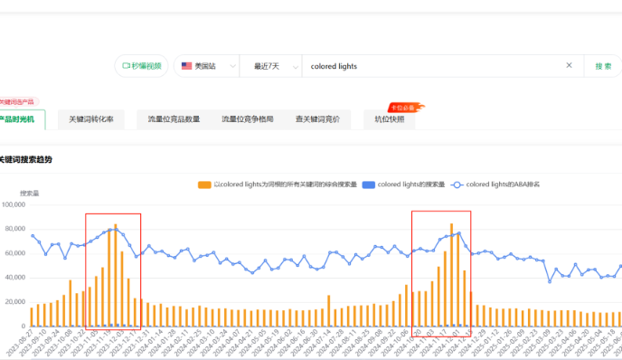Open the 最近7天 time range dropdown
622x360 pixels.
coord(270,66)
